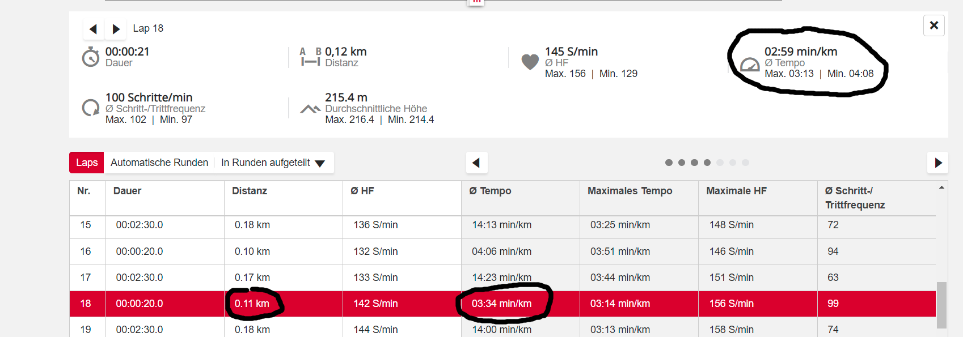The height and width of the screenshot is (337, 963).
Task: Click the mountain altitude icon
Action: (x=310, y=109)
